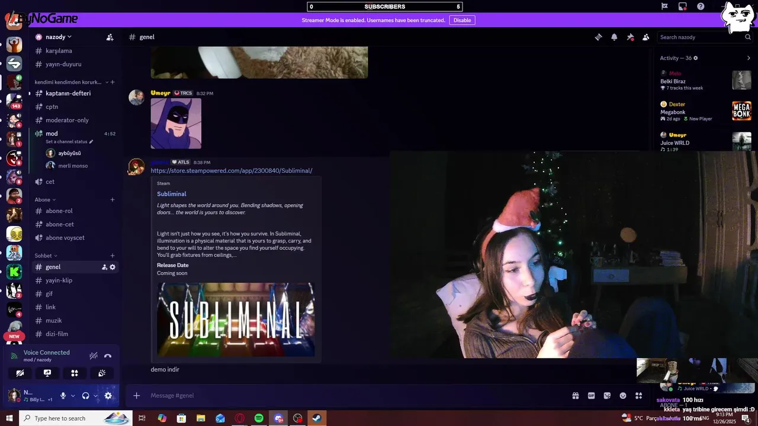Expand Activity panel chevron
Screen dimensions: 758x426
click(749, 58)
